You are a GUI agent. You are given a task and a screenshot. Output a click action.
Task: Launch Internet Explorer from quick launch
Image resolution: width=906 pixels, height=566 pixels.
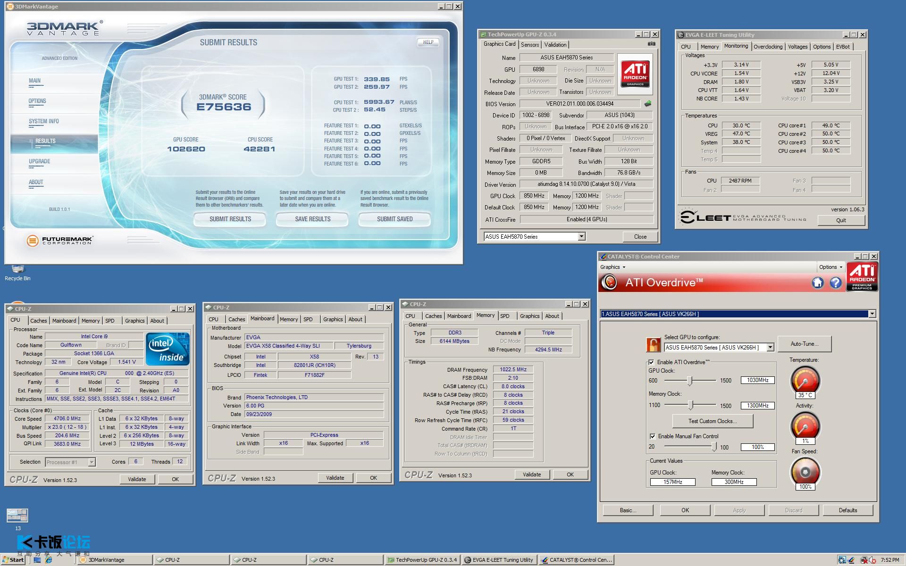(x=49, y=560)
